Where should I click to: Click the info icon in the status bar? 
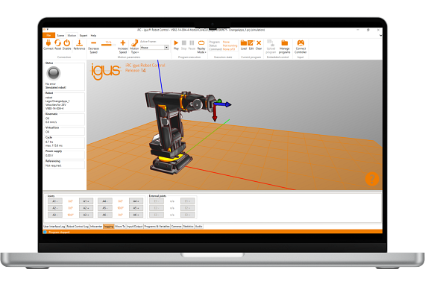45,232
